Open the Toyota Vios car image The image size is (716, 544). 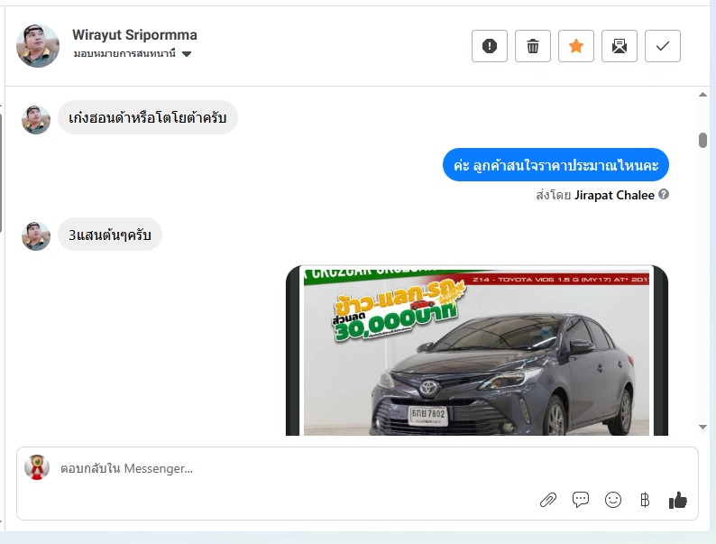tap(477, 350)
